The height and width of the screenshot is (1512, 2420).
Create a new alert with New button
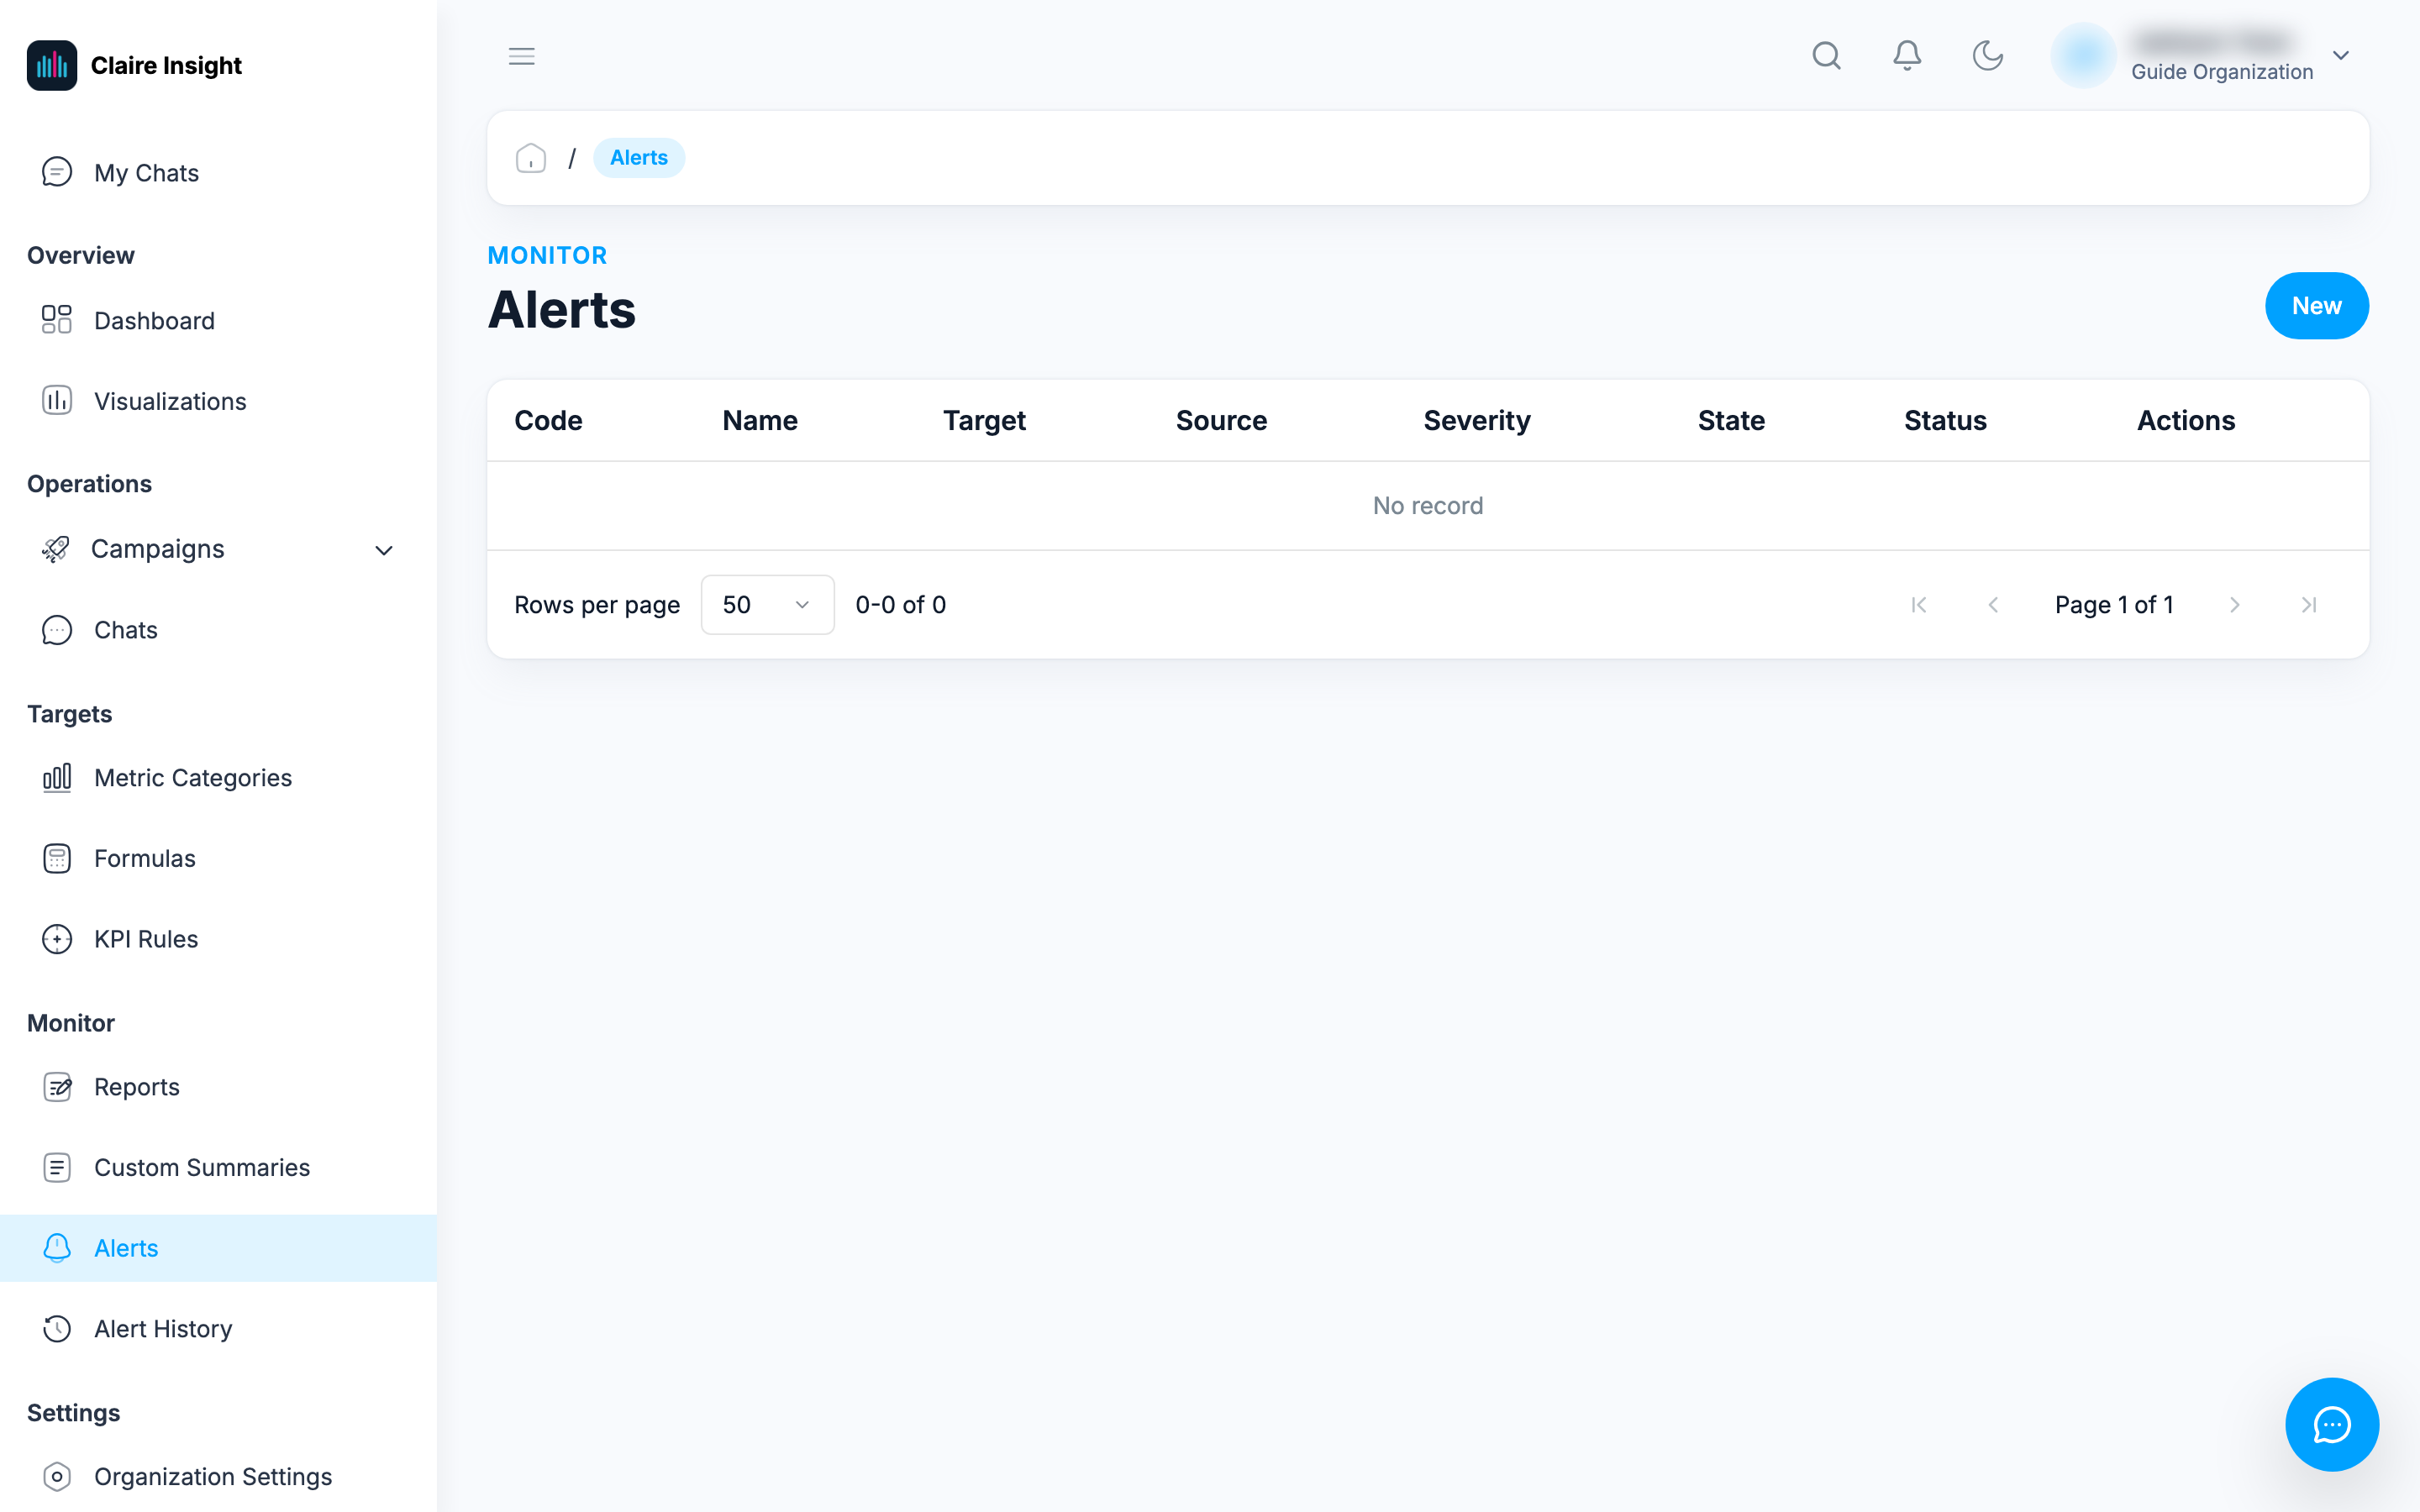(x=2316, y=306)
